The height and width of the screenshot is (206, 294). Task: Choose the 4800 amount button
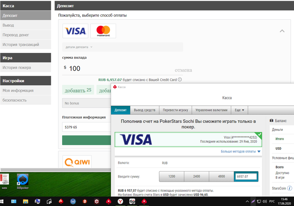click(x=221, y=176)
